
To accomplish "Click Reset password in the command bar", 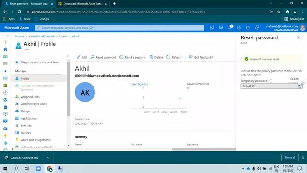I will (x=103, y=57).
